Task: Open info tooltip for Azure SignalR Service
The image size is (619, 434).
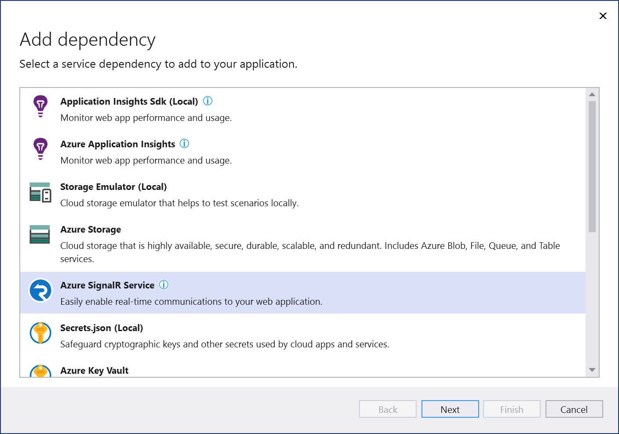Action: 163,285
